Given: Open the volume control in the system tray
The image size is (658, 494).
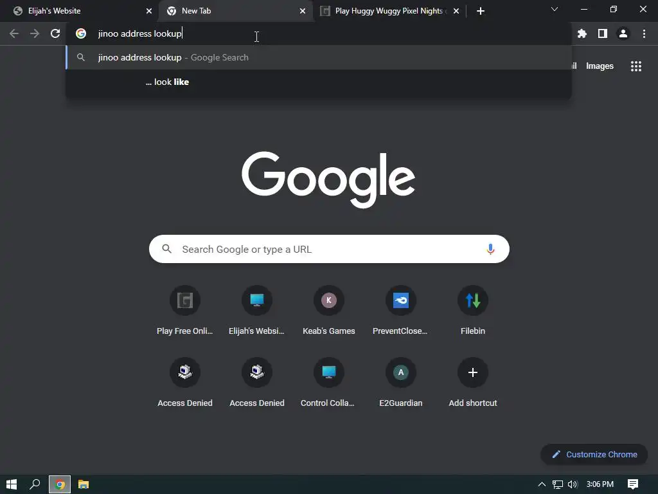Looking at the screenshot, I should tap(573, 484).
